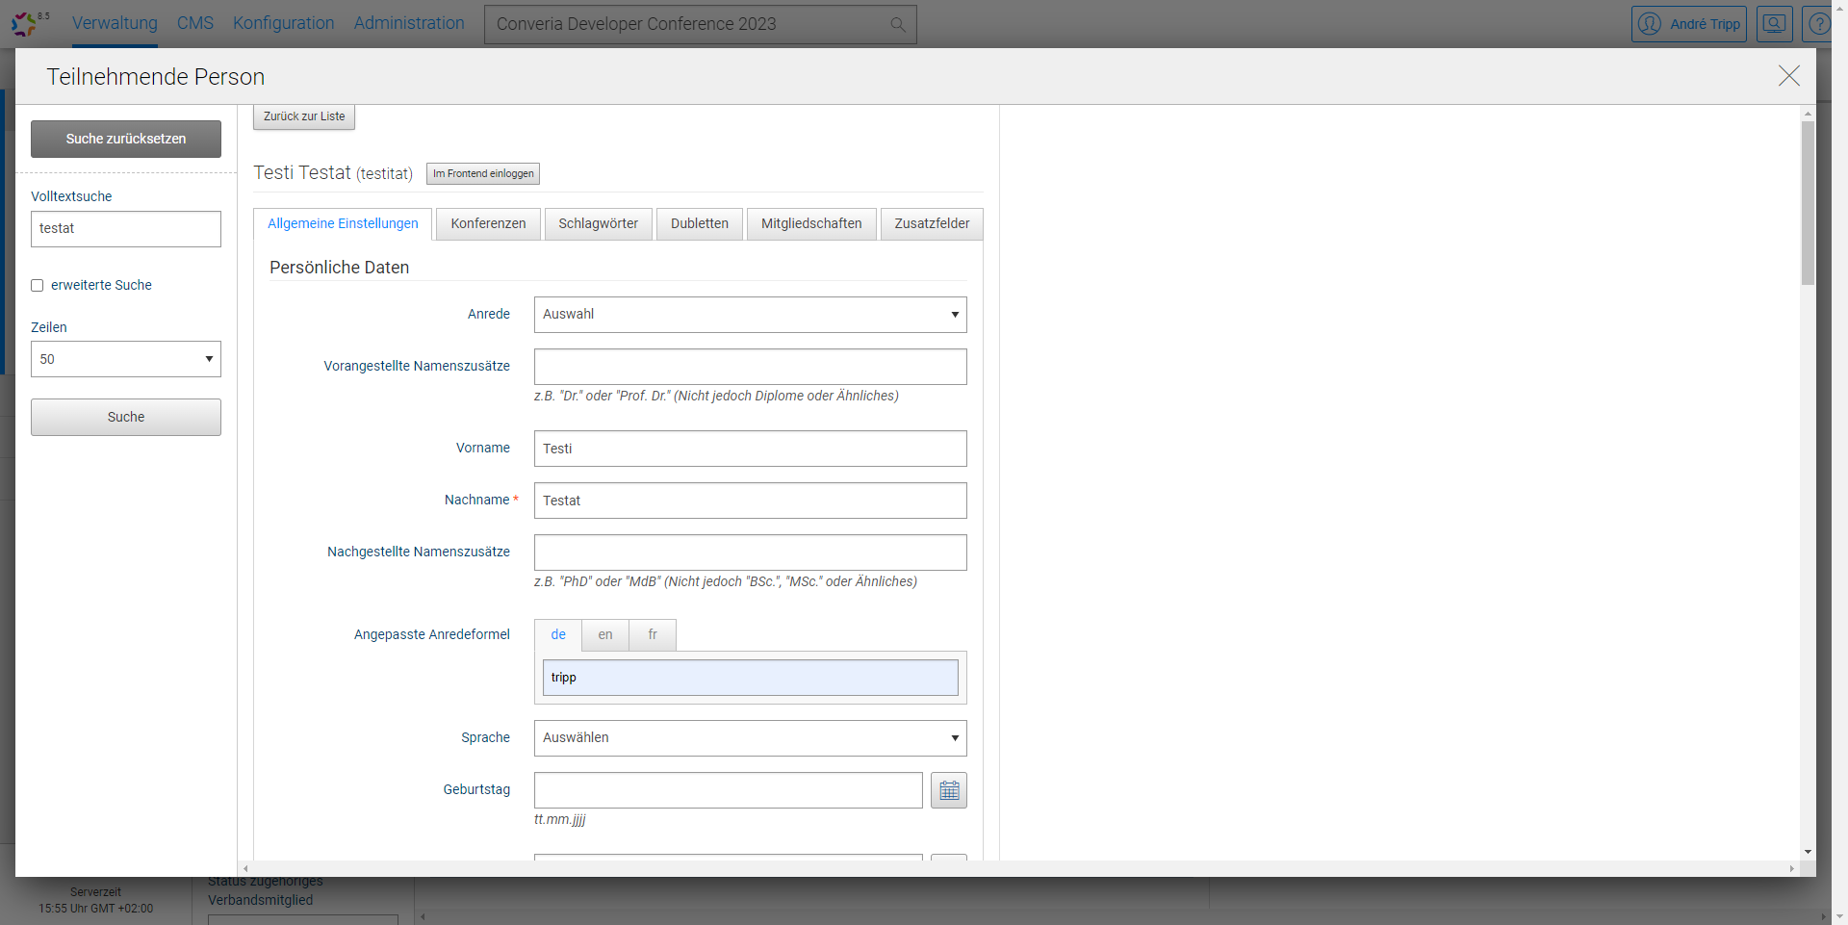The height and width of the screenshot is (925, 1848).
Task: Open the help question mark icon
Action: pos(1818,24)
